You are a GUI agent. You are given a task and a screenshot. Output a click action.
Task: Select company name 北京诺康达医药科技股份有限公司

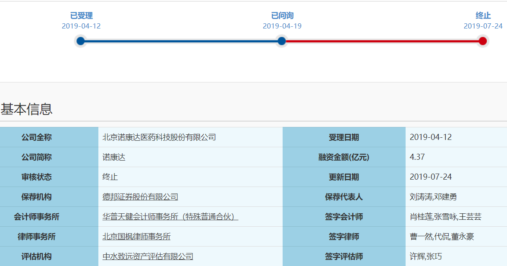click(159, 137)
